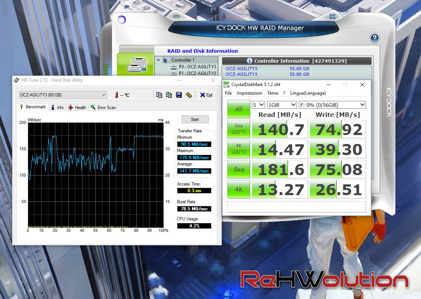Switch to the Health tab
Viewport: 421px width, 299px height.
[77, 107]
